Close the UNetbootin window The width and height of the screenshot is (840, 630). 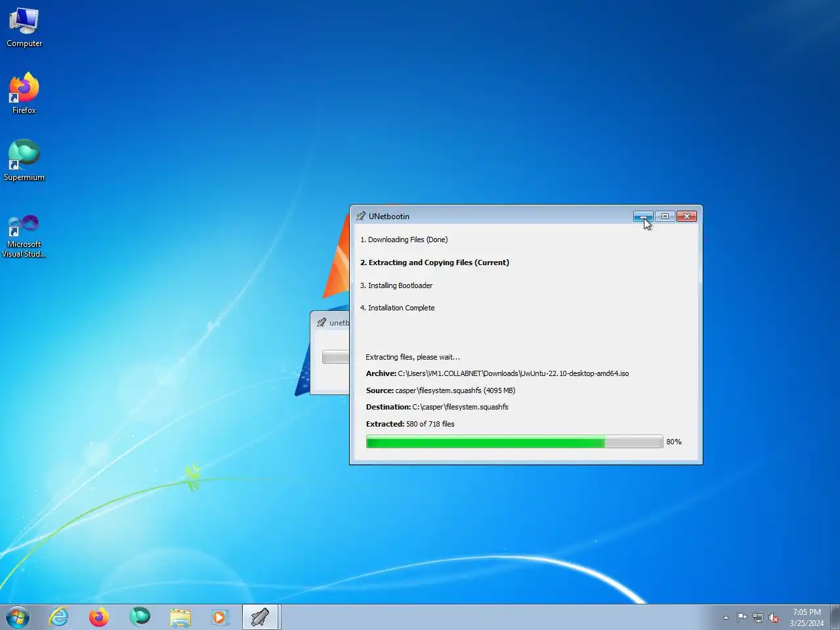(x=686, y=216)
